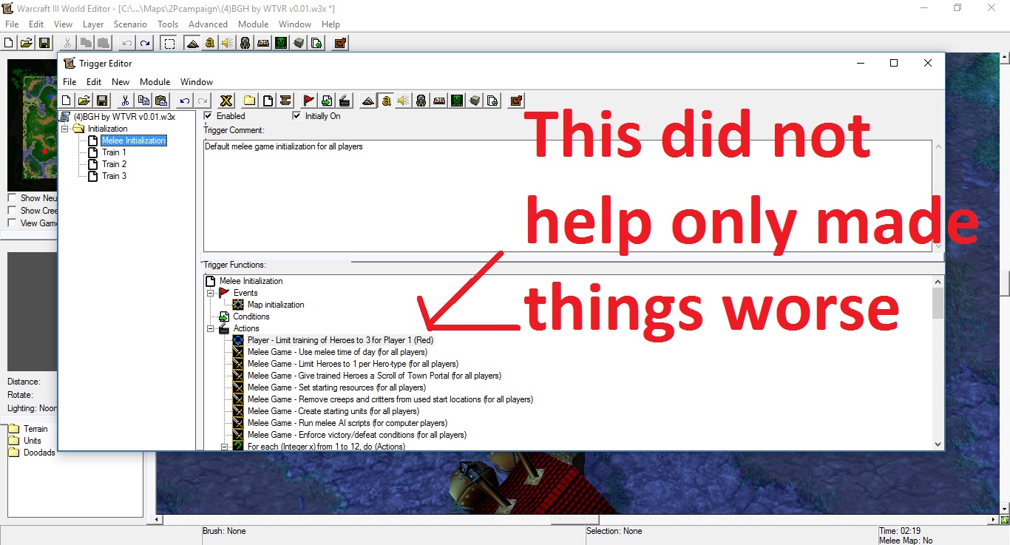Click Trigger Editor 'a' icon in World Editor toolbar
This screenshot has height=545, width=1010.
pos(209,43)
